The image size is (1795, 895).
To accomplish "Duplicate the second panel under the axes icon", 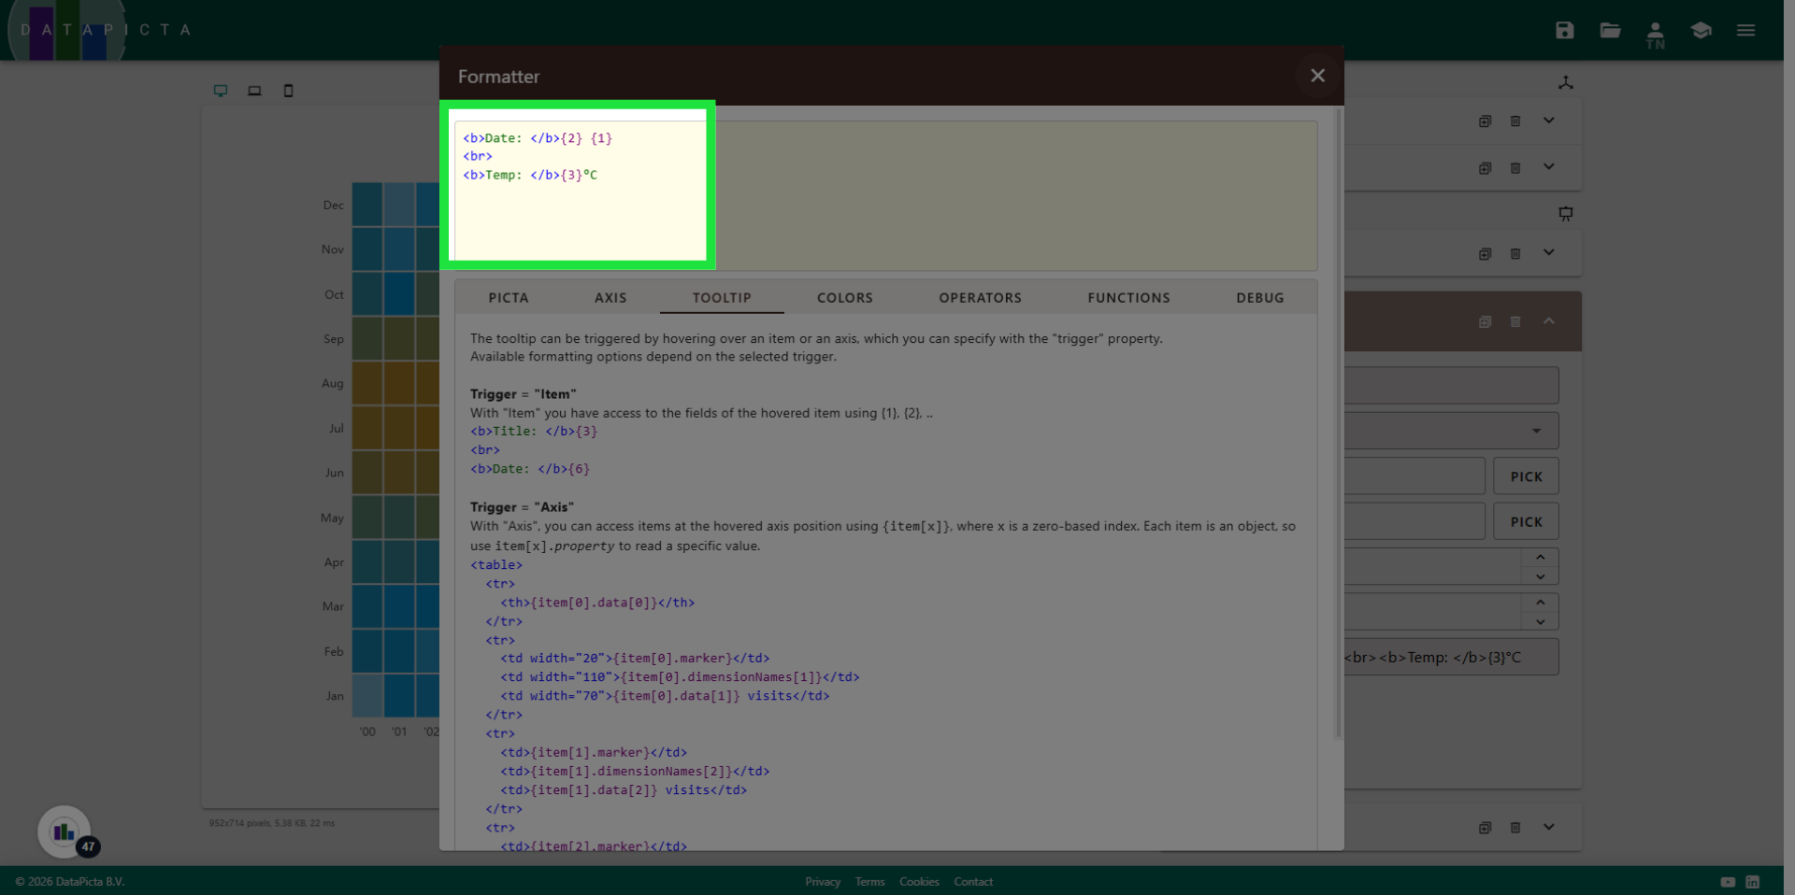I will [1485, 167].
